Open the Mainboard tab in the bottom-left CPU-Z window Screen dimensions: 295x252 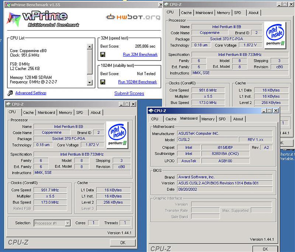point(46,113)
